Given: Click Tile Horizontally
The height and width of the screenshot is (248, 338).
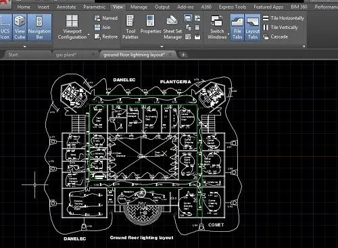Looking at the screenshot, I should [x=283, y=18].
